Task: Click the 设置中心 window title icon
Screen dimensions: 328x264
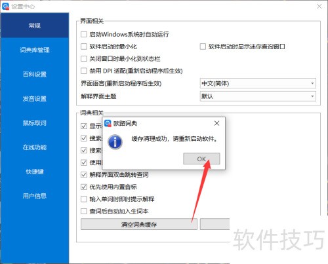Action: 5,7
